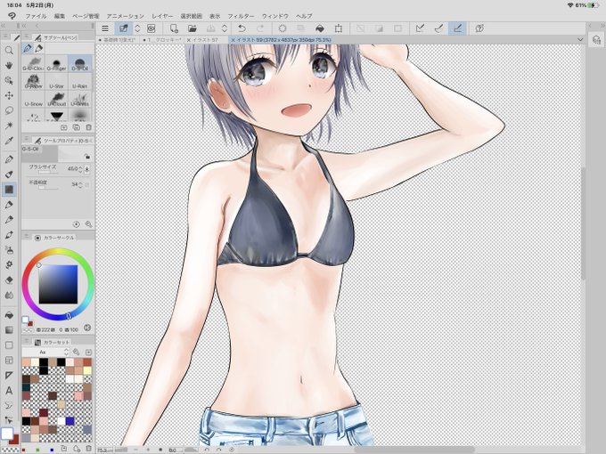The height and width of the screenshot is (454, 606).
Task: Open 編集 menu
Action: (x=60, y=16)
